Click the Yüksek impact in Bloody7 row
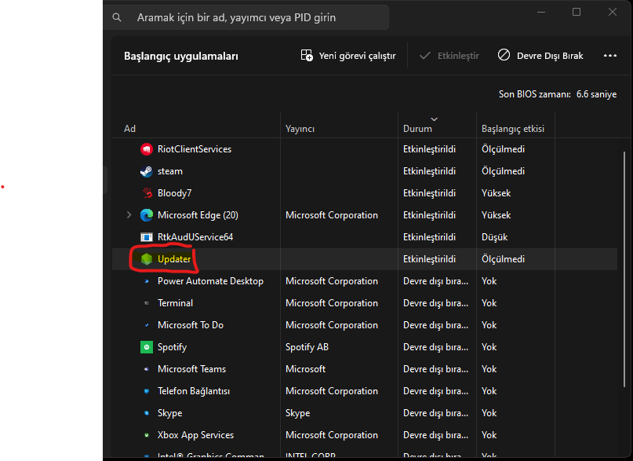633x461 pixels. [x=496, y=193]
